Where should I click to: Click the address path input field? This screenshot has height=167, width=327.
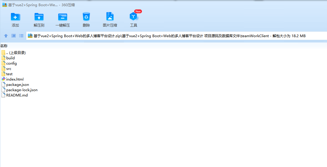pos(177,36)
